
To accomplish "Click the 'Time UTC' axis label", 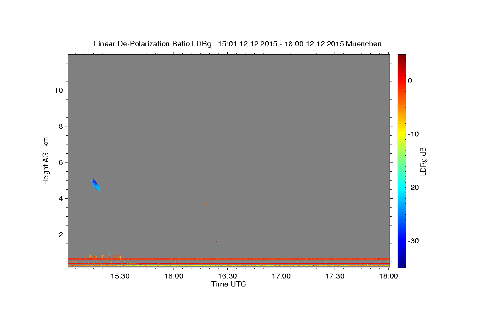I will [x=229, y=284].
